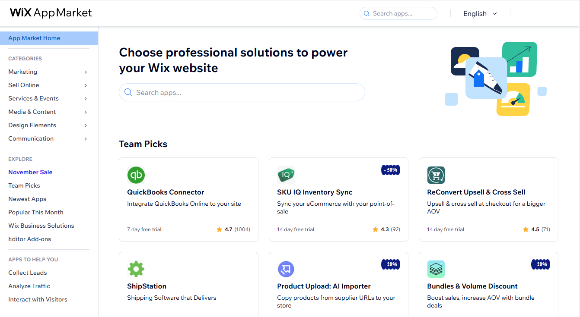Open SKU IQ Inventory Sync title
The width and height of the screenshot is (580, 317).
pyautogui.click(x=315, y=192)
